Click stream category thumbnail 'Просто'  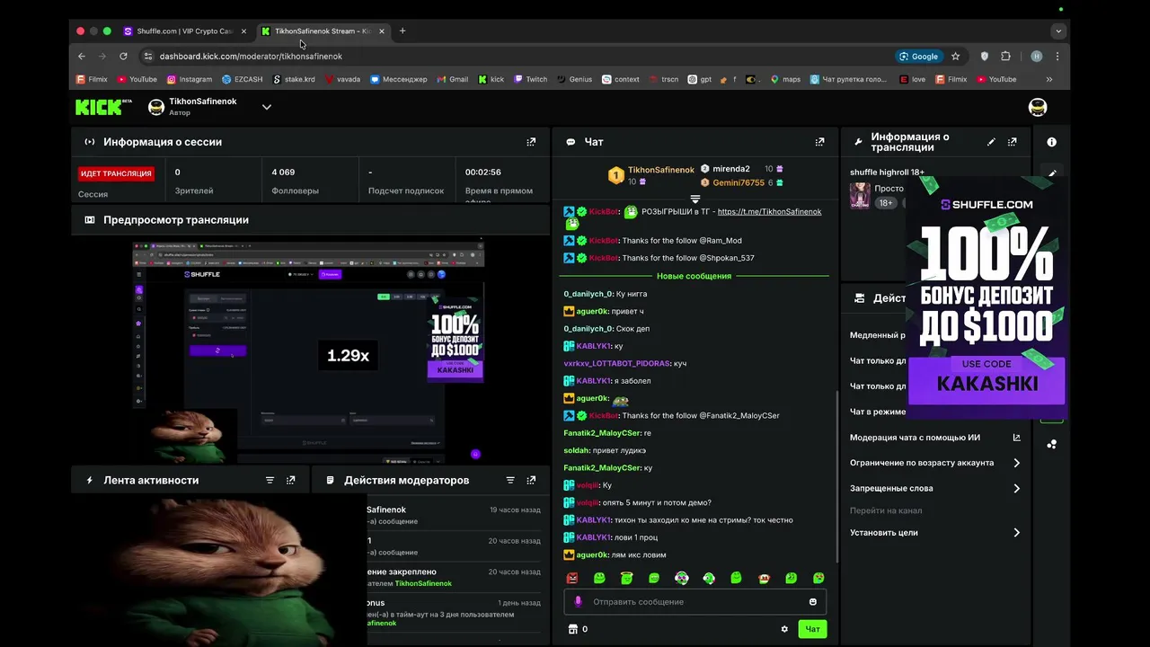pos(860,195)
